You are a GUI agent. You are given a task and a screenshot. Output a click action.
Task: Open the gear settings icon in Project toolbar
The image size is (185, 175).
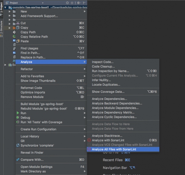point(78,3)
